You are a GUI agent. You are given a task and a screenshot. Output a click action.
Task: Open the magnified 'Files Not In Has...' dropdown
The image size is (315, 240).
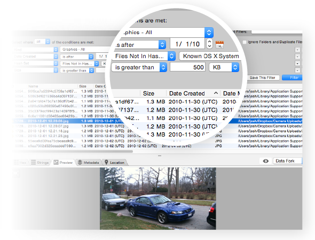click(144, 56)
